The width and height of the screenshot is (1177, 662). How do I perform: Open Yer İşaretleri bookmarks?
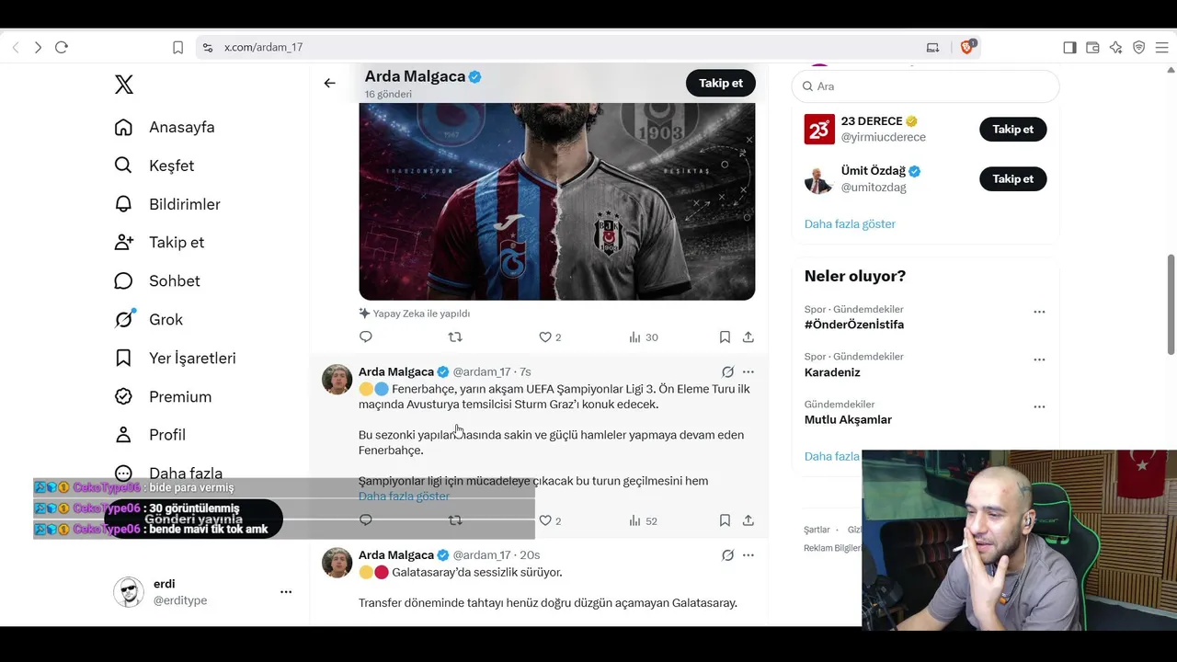(176, 358)
